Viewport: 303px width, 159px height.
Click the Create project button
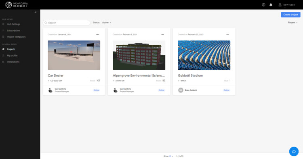(290, 15)
